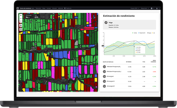Sort by GRUPO DE PARCELAS column header
Image resolution: width=177 pixels, height=108 pixels.
[108, 62]
